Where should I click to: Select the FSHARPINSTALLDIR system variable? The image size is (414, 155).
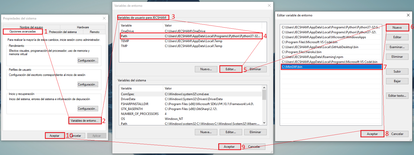coord(190,104)
